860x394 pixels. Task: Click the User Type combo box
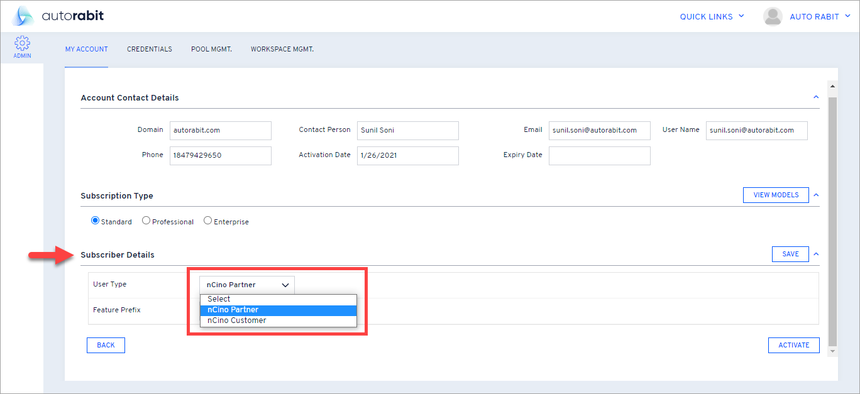pos(246,285)
